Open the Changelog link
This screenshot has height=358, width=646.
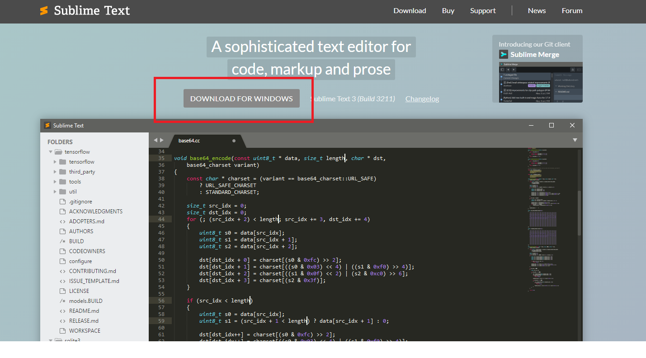[422, 99]
